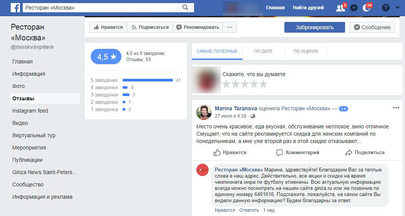The image size is (405, 216).
Task: Open the Facebook logo home icon
Action: (15, 8)
